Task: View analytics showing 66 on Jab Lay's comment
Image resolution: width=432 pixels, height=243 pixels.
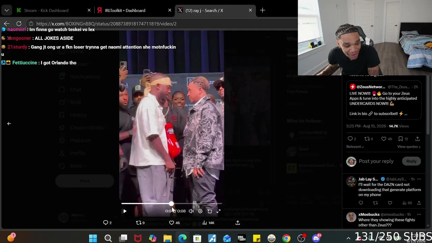Action: (407, 203)
